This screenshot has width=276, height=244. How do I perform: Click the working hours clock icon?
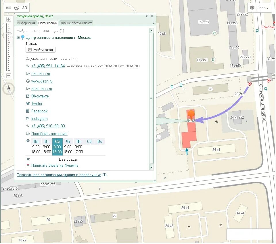(x=28, y=141)
